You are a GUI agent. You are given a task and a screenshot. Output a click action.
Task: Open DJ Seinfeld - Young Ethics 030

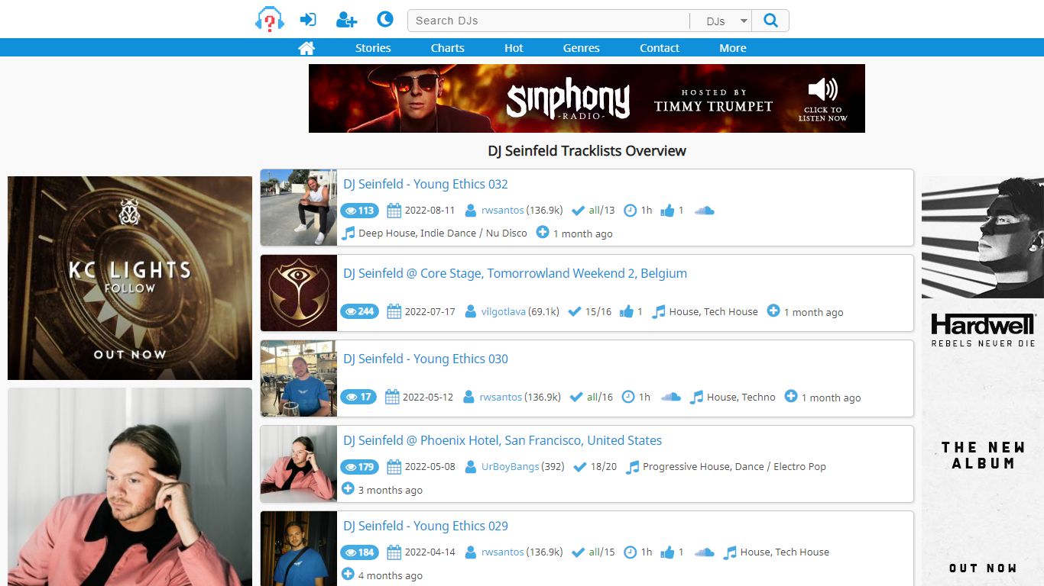426,359
